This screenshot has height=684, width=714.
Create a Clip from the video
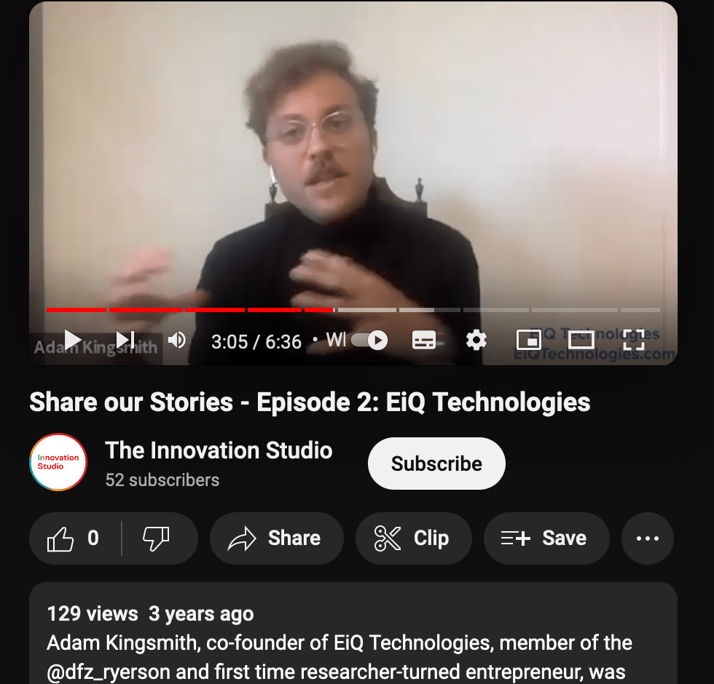point(414,538)
